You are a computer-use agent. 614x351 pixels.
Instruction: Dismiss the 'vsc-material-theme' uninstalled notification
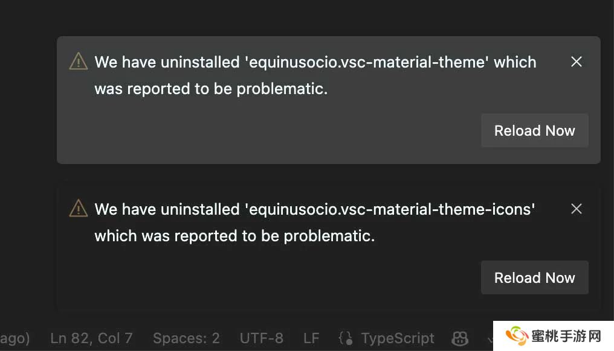[577, 62]
